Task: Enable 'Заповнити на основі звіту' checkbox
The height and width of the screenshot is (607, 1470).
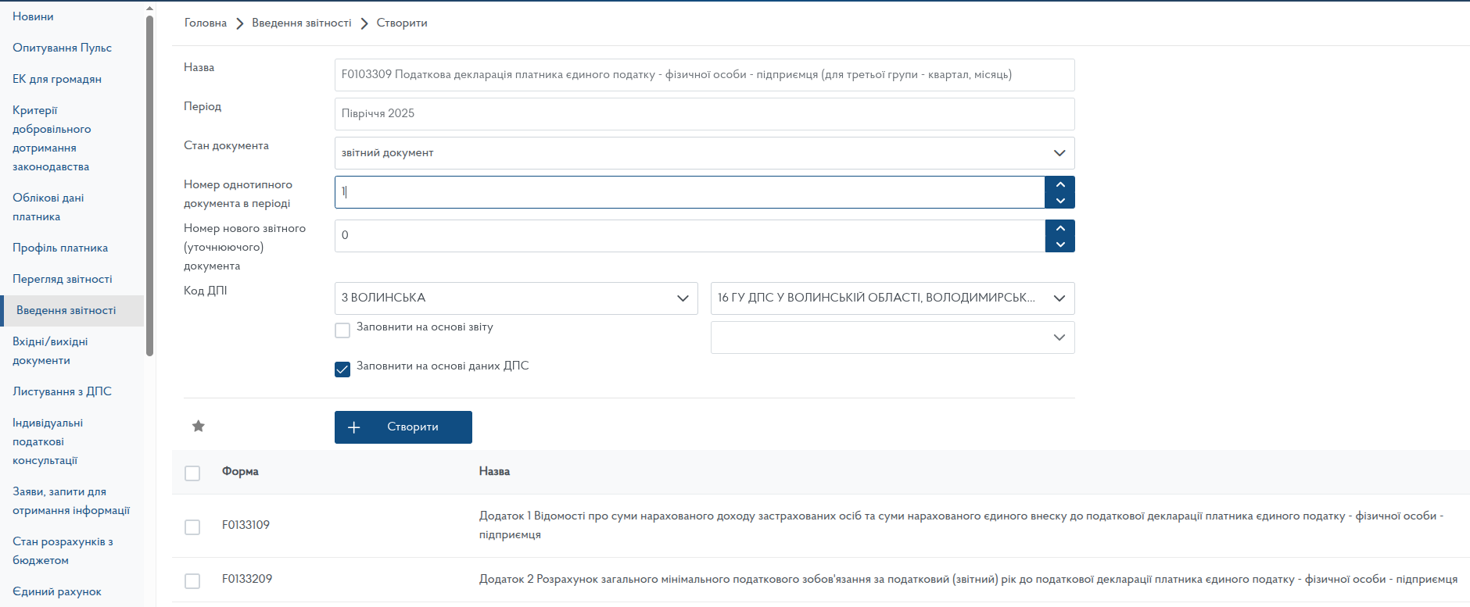Action: click(342, 330)
